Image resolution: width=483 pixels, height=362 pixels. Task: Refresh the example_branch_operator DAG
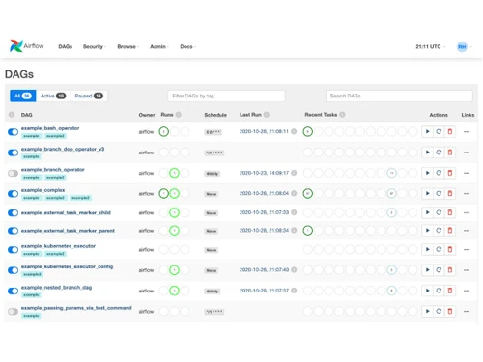439,173
